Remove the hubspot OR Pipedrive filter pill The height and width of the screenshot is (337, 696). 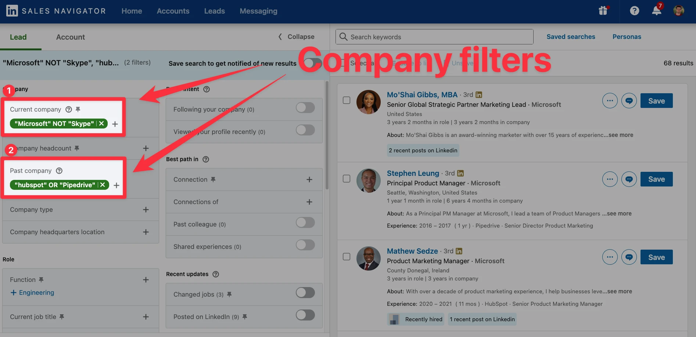tap(103, 185)
